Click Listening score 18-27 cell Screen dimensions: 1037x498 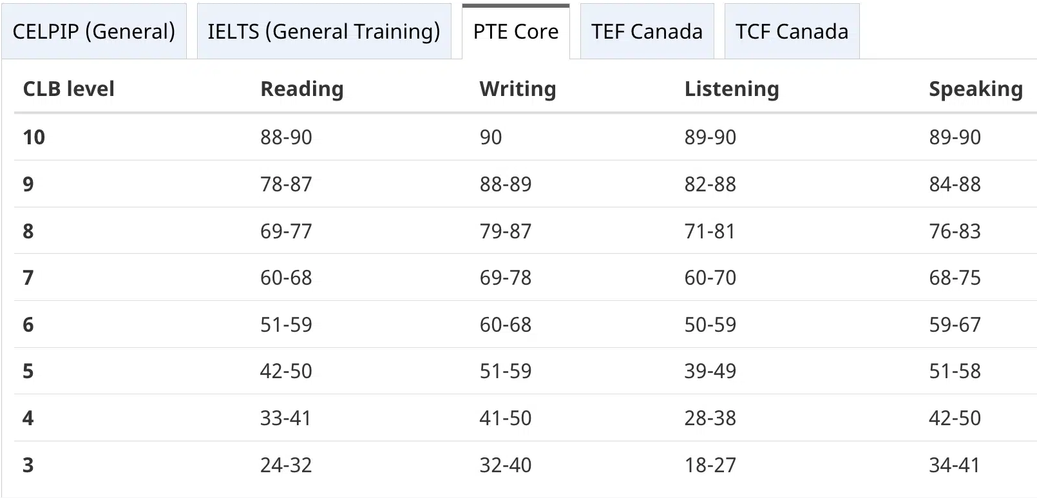point(710,465)
